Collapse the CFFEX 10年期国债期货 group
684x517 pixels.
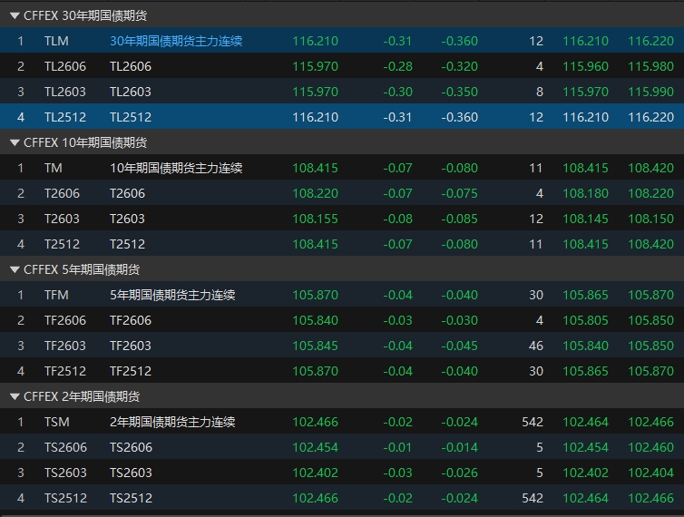coord(15,142)
